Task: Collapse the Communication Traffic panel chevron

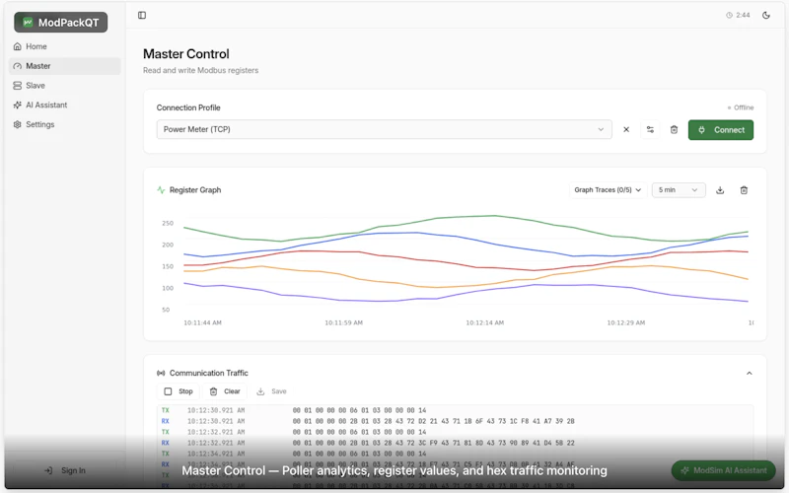Action: tap(749, 374)
